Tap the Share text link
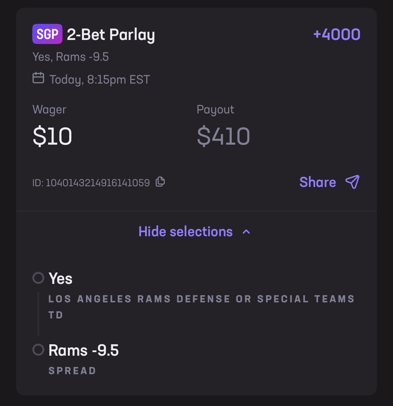 (x=317, y=182)
